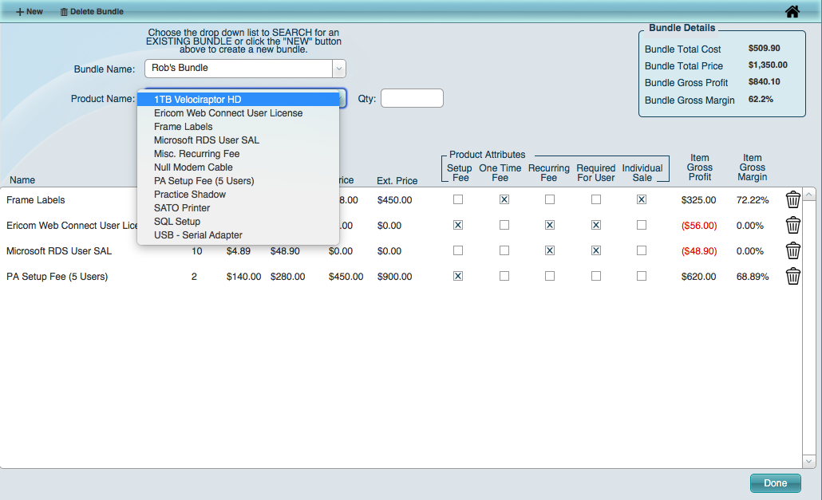Click the $620.00 item gross profit cell

coord(699,277)
